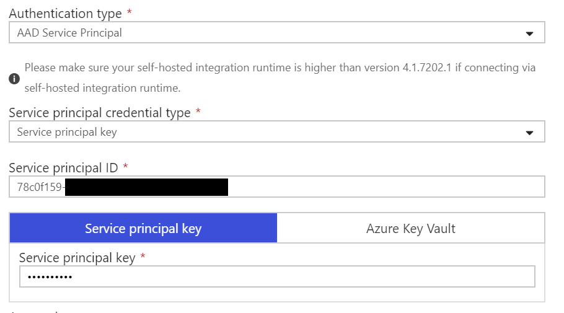The width and height of the screenshot is (564, 313).
Task: Select the blue Service principal key tab
Action: (143, 228)
